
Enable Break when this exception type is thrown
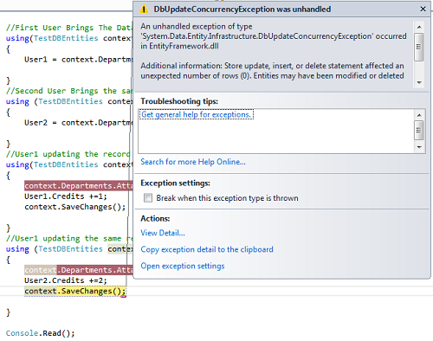click(x=148, y=198)
